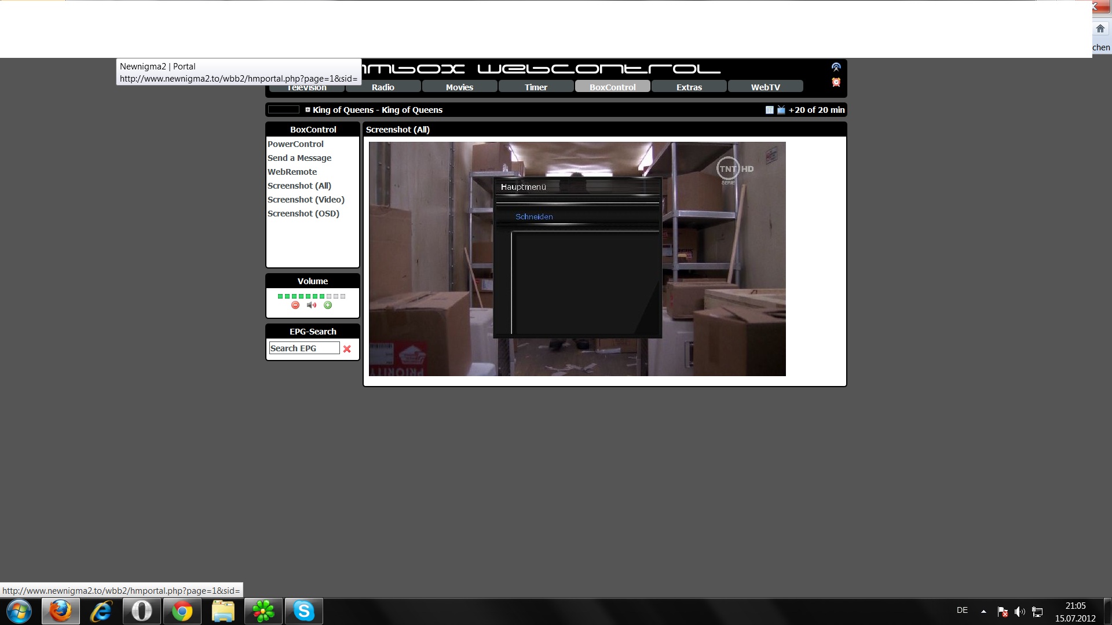Click the Send a Message link
1112x625 pixels.
click(299, 158)
